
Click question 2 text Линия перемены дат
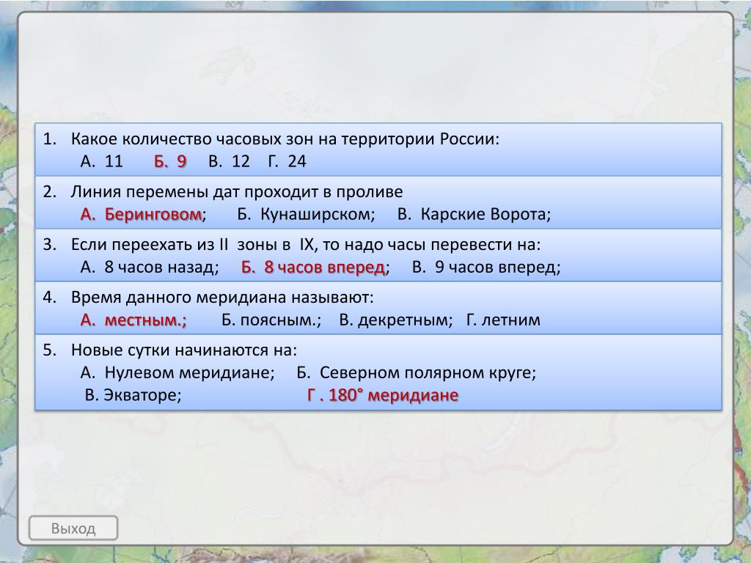click(x=237, y=192)
